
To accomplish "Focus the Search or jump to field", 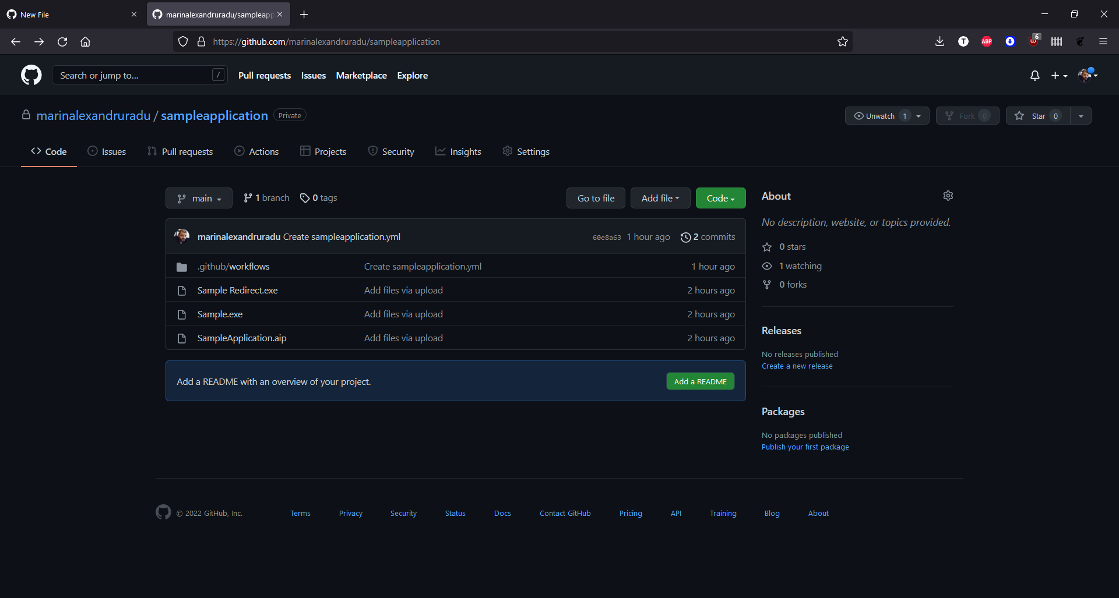I will point(139,75).
